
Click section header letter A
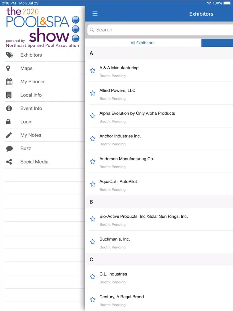point(91,53)
